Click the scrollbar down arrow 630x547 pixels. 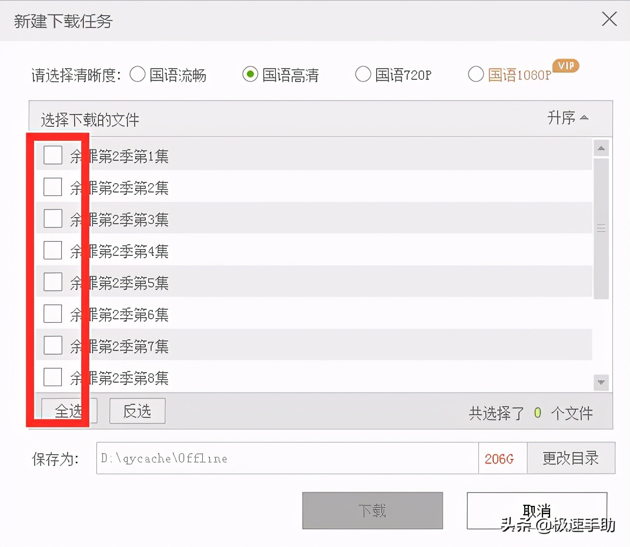pos(601,382)
